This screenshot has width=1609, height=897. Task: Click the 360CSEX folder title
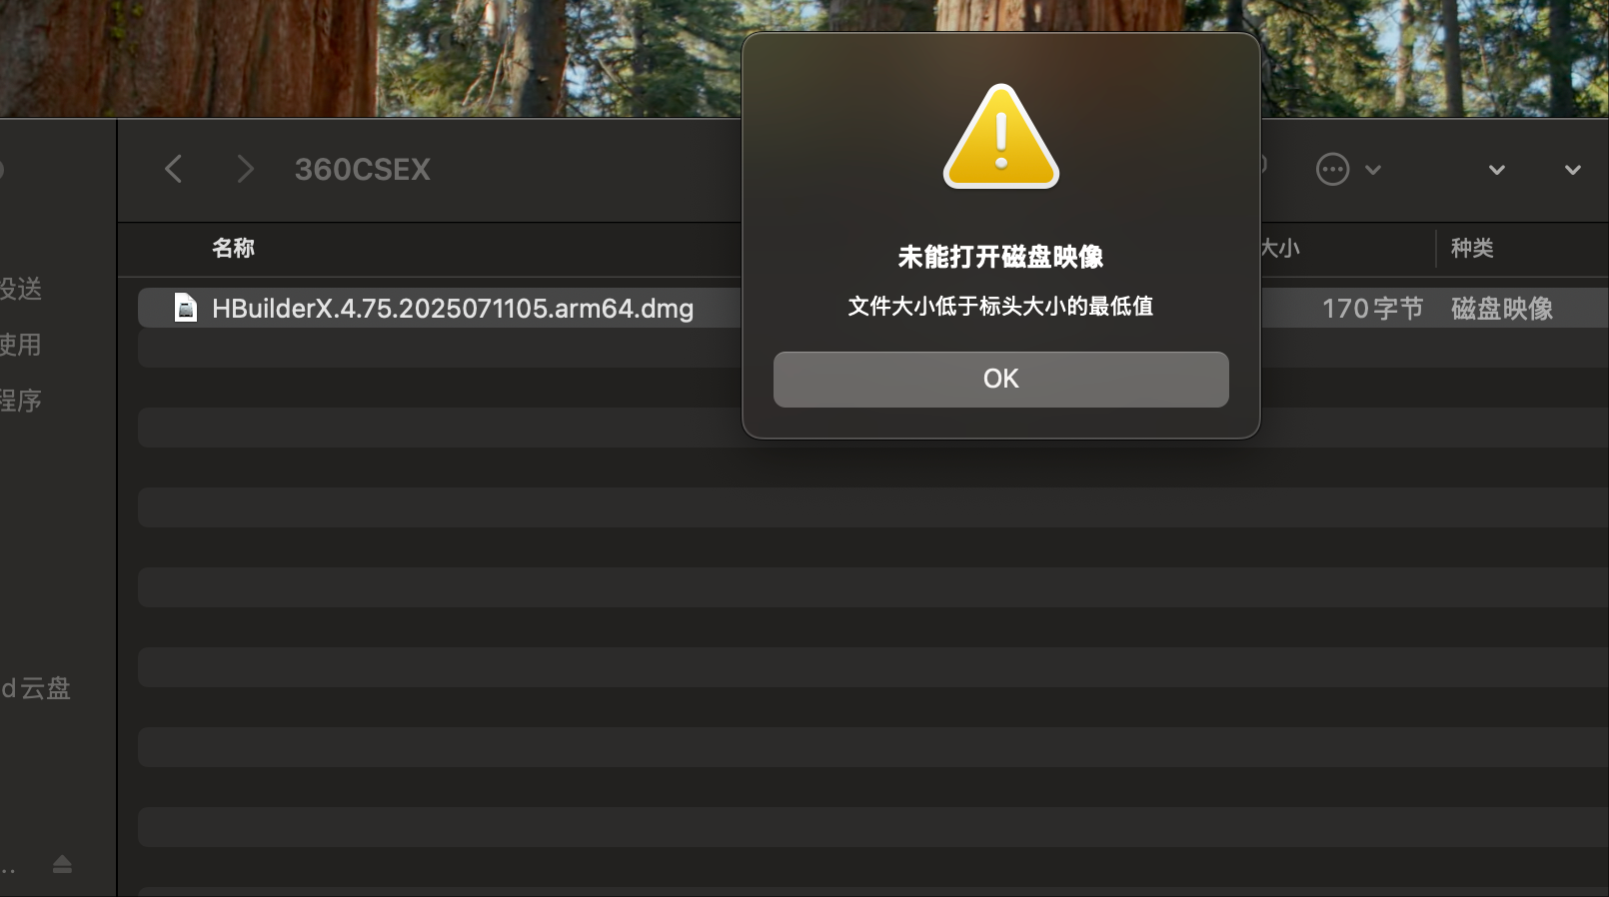point(363,170)
